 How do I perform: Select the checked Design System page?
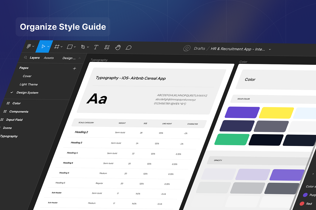click(x=27, y=93)
